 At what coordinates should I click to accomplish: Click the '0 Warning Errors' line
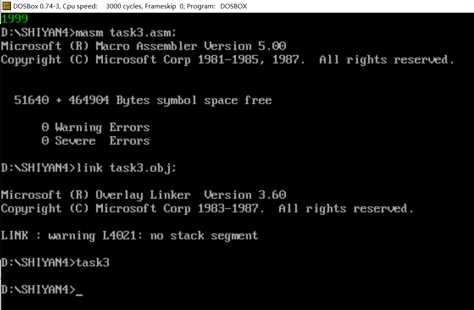(x=95, y=127)
